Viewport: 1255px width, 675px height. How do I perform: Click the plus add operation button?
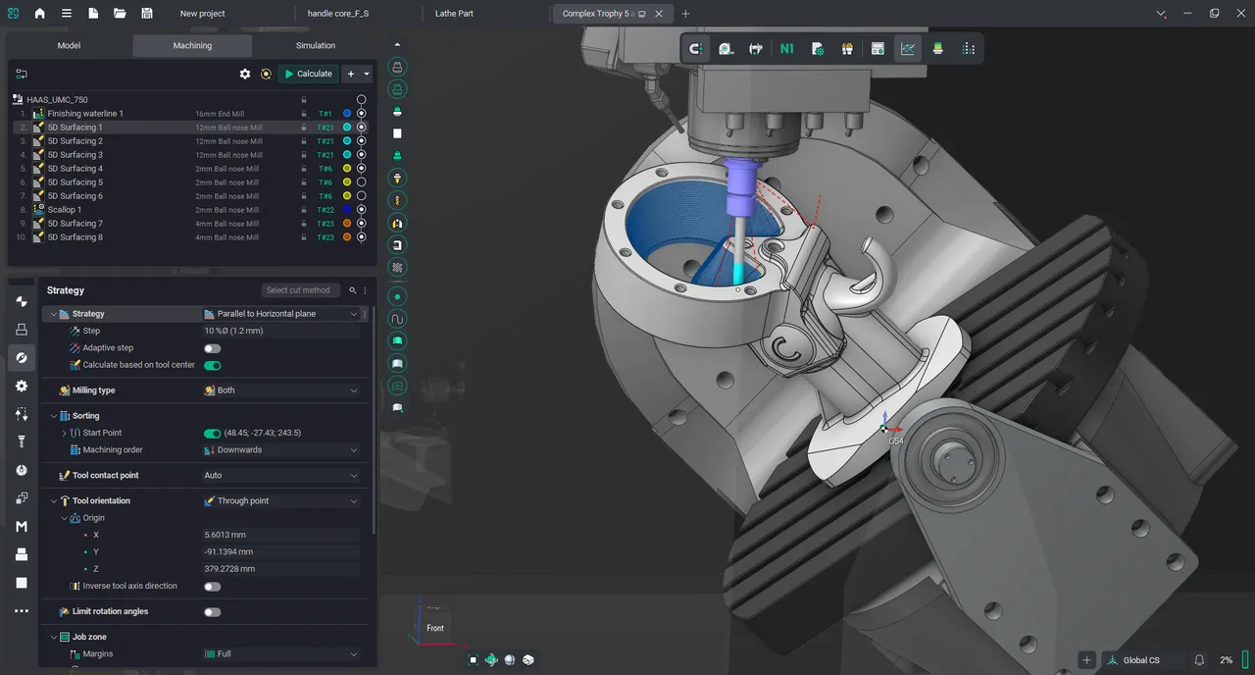[x=351, y=74]
